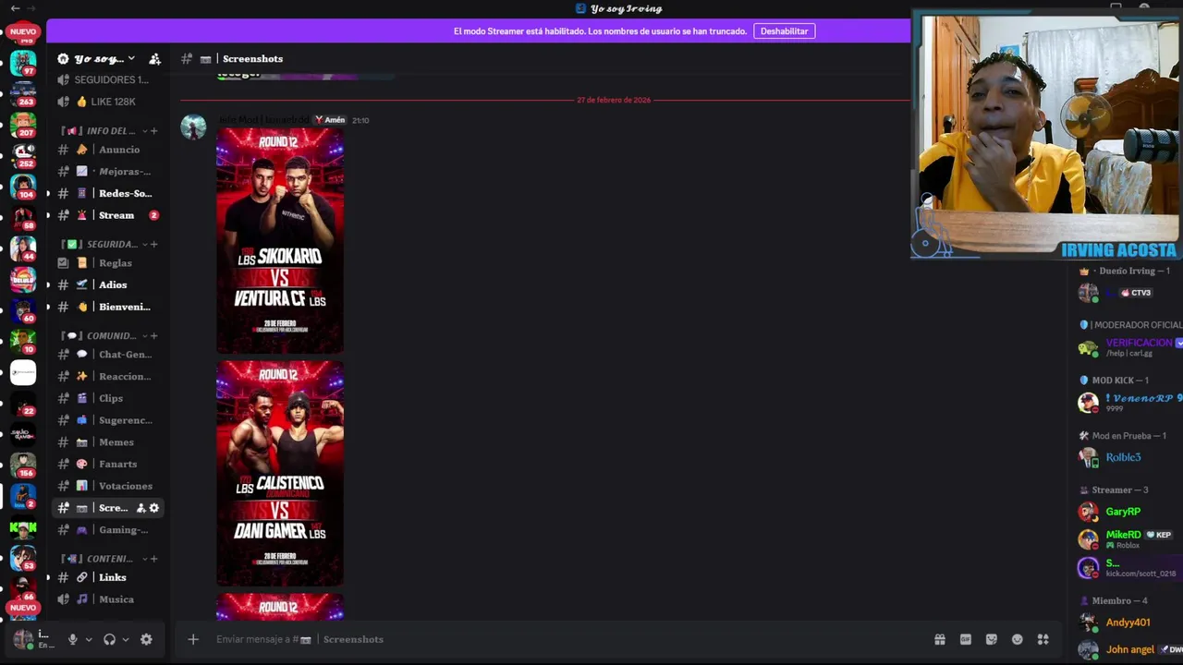The height and width of the screenshot is (665, 1183).
Task: Mute the microphone in user panel
Action: point(72,639)
